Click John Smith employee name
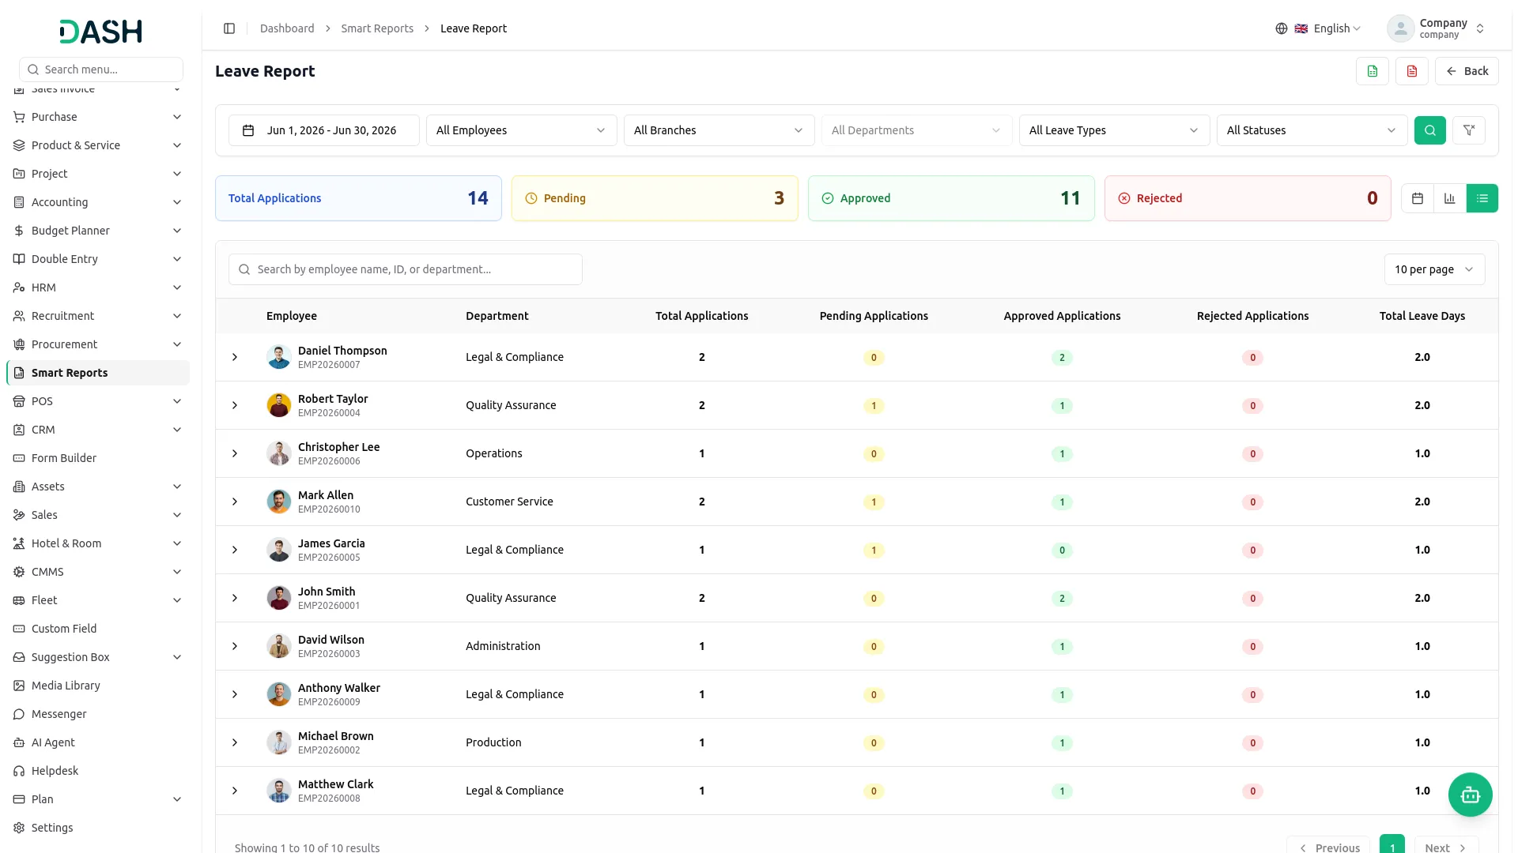 pyautogui.click(x=327, y=592)
